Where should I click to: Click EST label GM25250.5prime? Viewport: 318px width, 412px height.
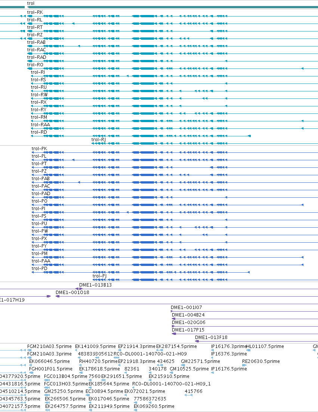click(x=64, y=391)
